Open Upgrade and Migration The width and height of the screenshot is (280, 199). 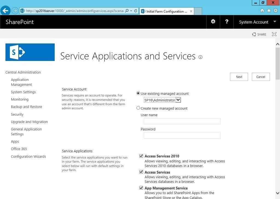(x=29, y=122)
